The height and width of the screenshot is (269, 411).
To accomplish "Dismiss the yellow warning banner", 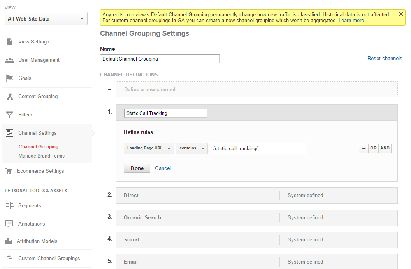I will [401, 14].
